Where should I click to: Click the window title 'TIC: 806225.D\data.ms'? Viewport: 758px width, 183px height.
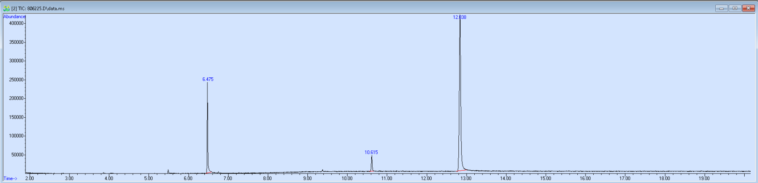(x=41, y=9)
